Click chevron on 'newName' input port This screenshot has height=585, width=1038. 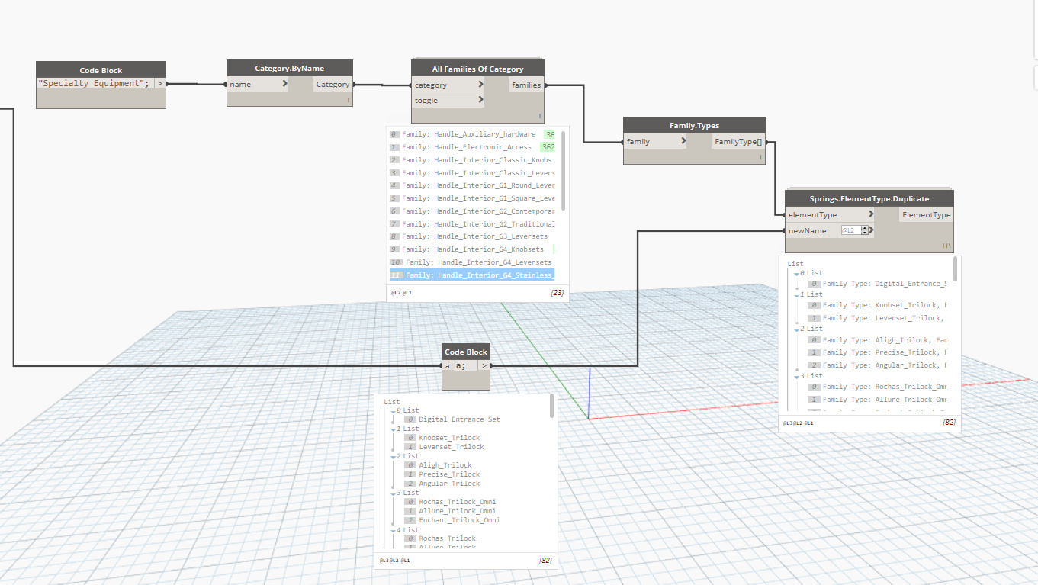coord(872,230)
